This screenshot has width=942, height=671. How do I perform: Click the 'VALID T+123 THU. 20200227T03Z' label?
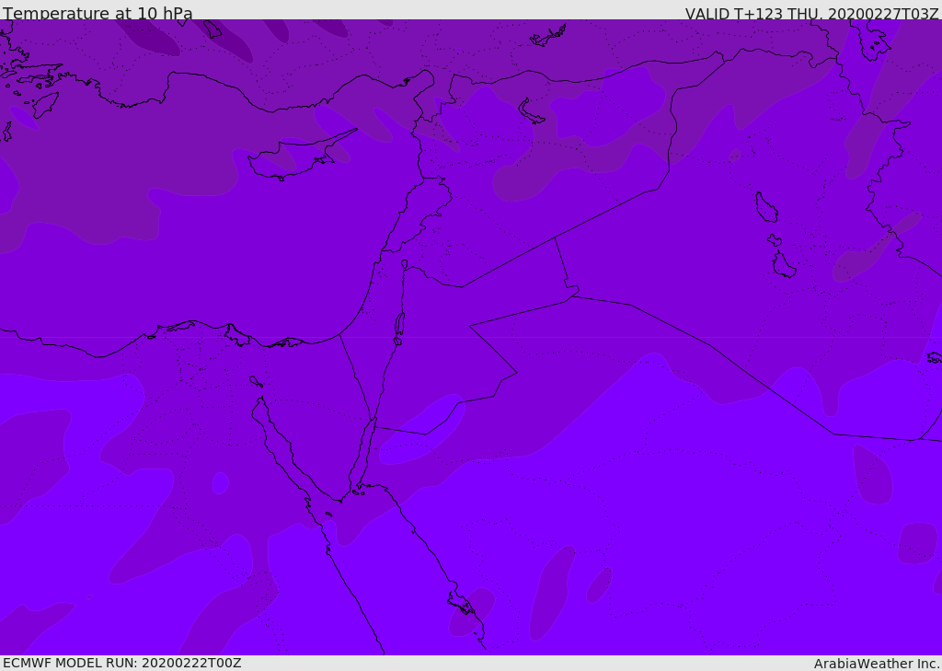tap(811, 13)
